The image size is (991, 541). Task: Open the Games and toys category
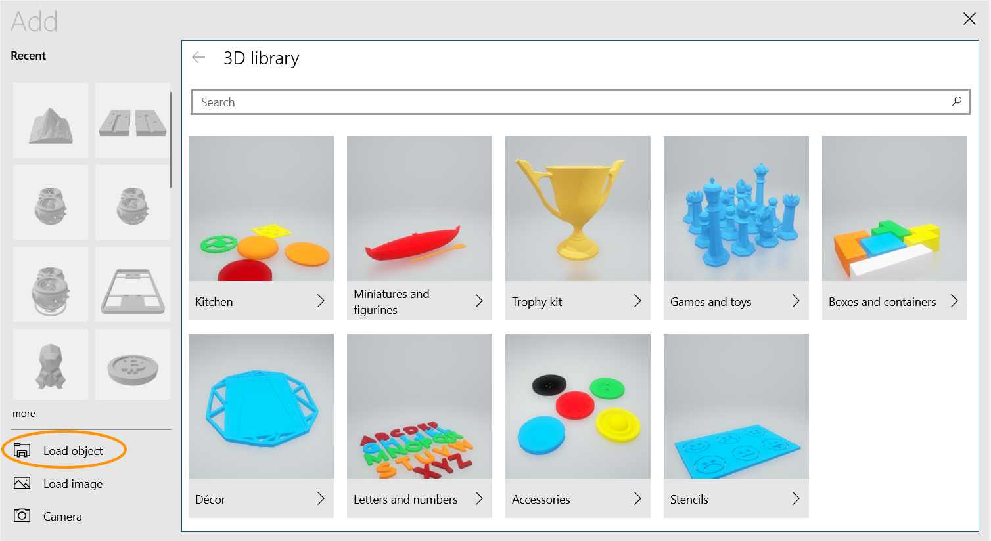(736, 209)
